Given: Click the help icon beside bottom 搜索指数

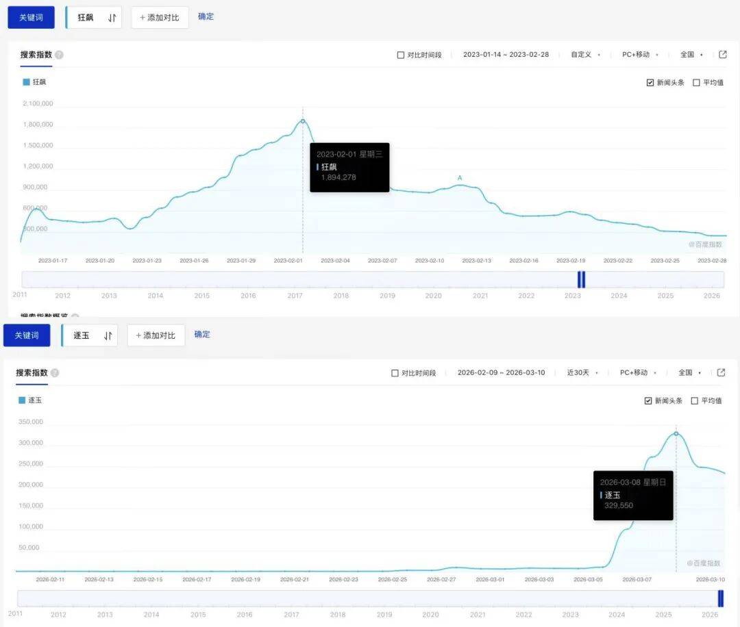Looking at the screenshot, I should 55,373.
